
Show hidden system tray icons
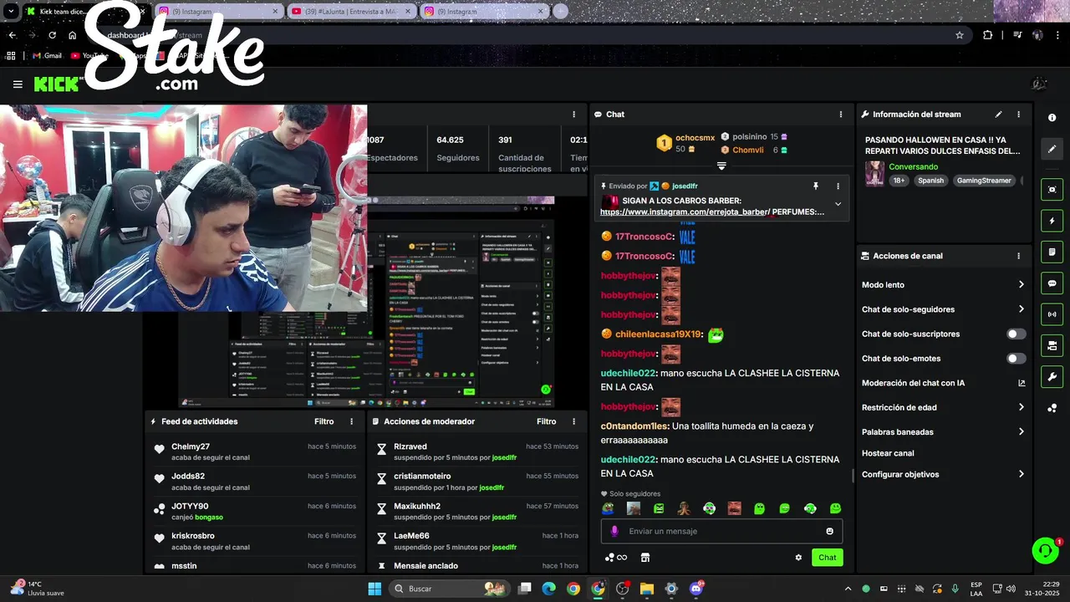[x=848, y=589]
